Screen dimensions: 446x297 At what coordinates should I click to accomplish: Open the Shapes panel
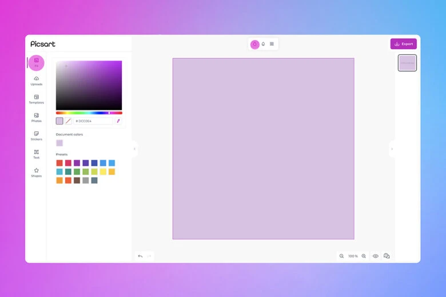click(36, 172)
